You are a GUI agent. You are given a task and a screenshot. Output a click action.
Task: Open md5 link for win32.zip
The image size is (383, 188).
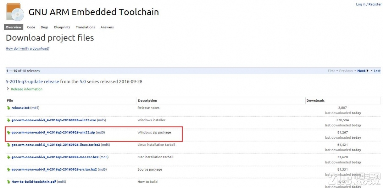[100, 133]
